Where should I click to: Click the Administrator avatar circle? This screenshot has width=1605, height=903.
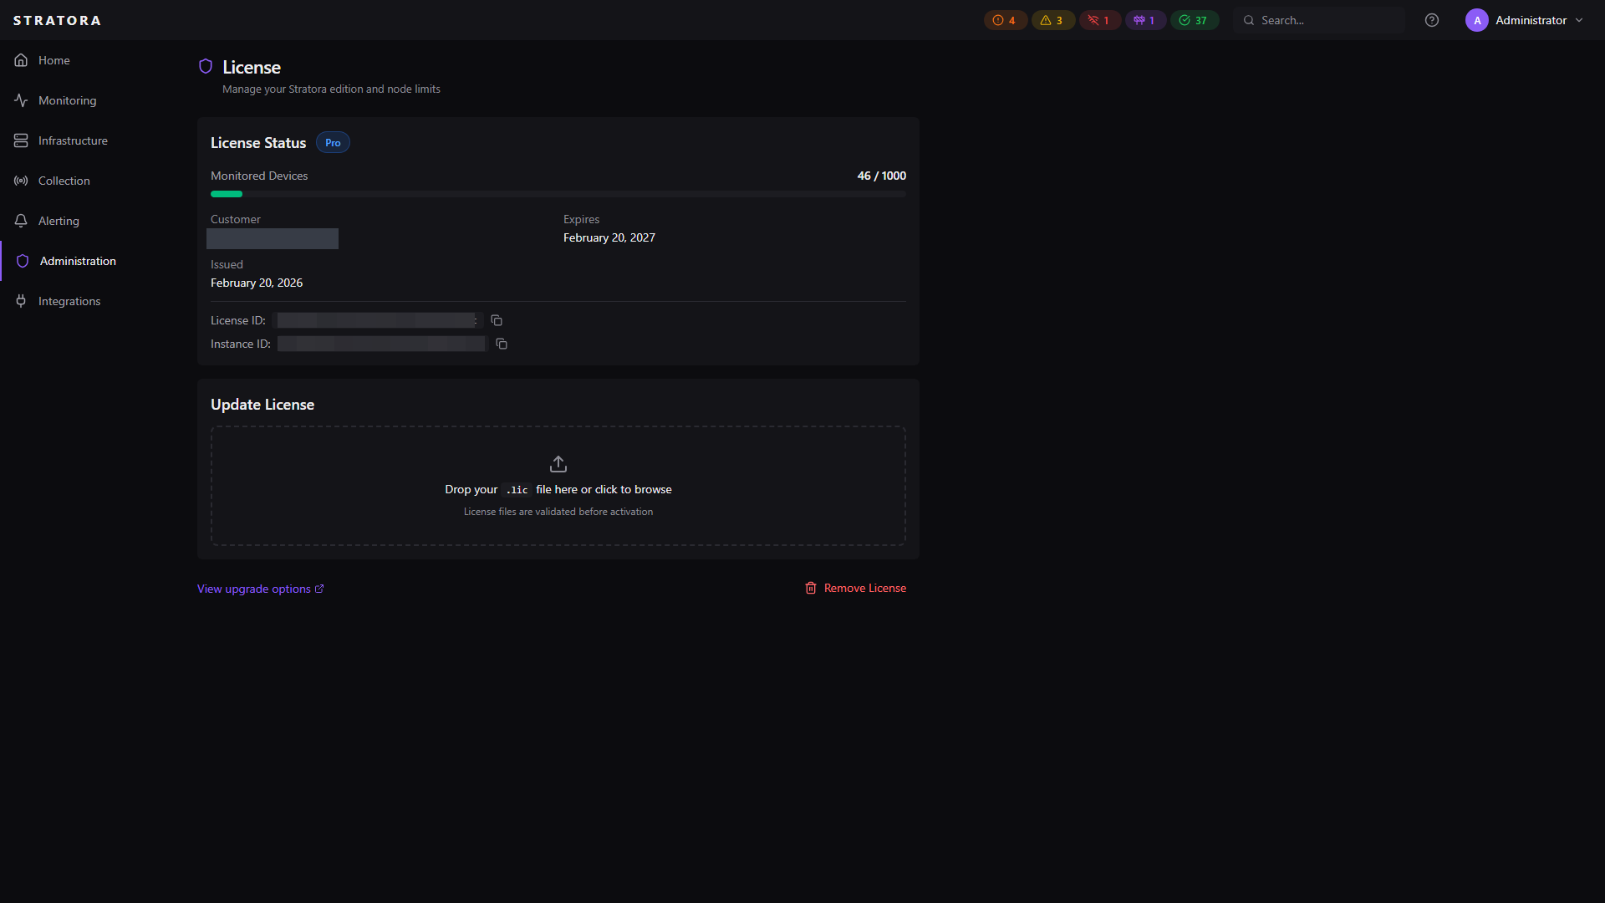click(x=1477, y=20)
